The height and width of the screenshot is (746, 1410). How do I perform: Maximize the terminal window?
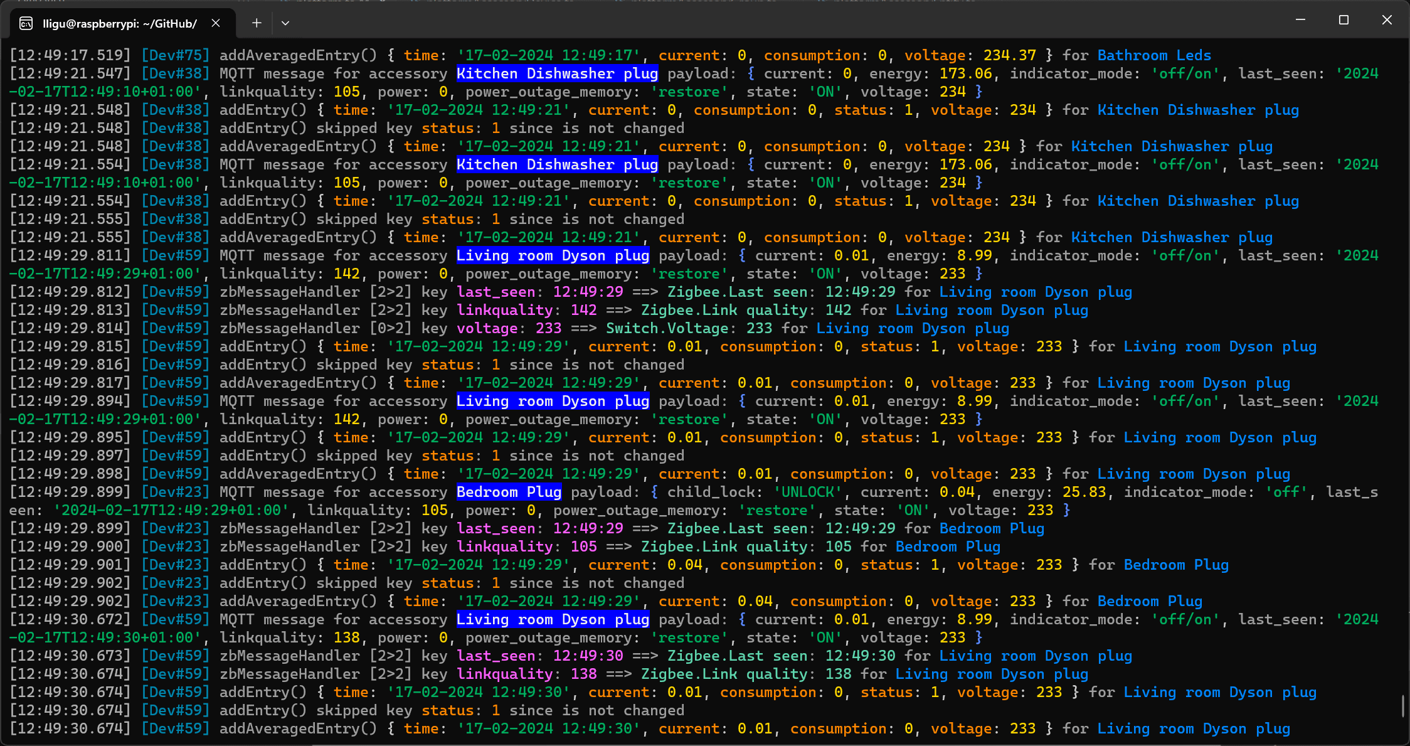(x=1344, y=20)
